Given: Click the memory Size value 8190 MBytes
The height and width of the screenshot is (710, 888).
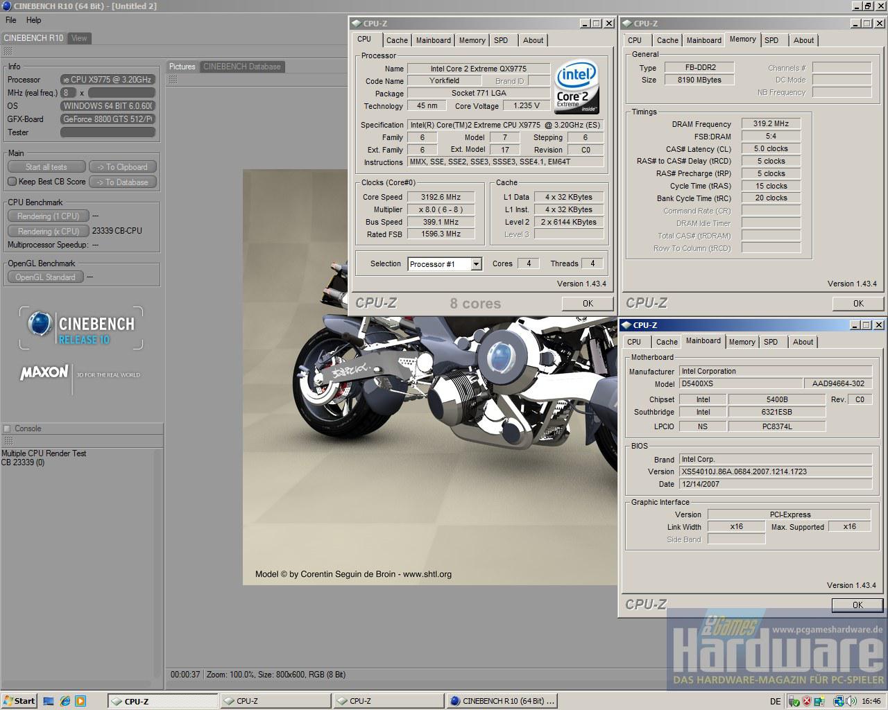Looking at the screenshot, I should (699, 80).
